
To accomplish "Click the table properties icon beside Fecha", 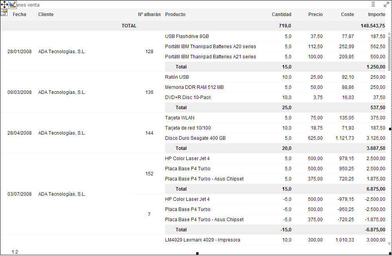I will pos(4,13).
